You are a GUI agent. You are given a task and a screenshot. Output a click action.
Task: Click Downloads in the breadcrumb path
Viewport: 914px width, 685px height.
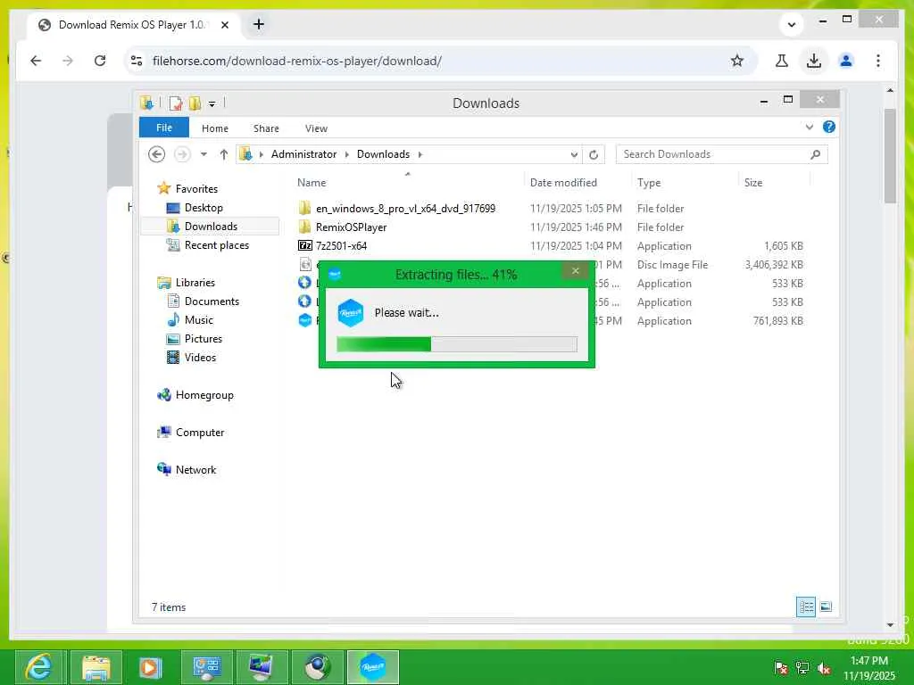coord(383,154)
